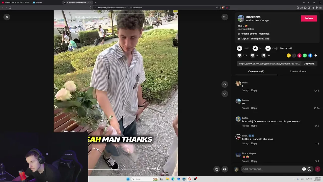This screenshot has height=182, width=323.
Task: Save video with the bookmark icon
Action: click(x=264, y=55)
